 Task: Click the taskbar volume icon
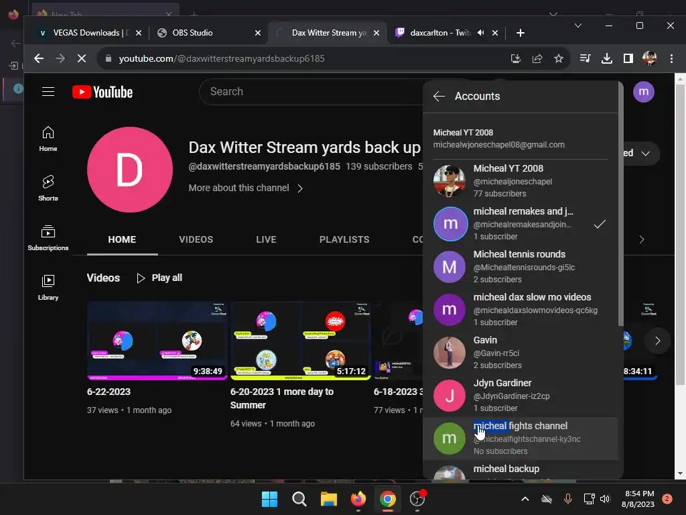click(x=605, y=499)
